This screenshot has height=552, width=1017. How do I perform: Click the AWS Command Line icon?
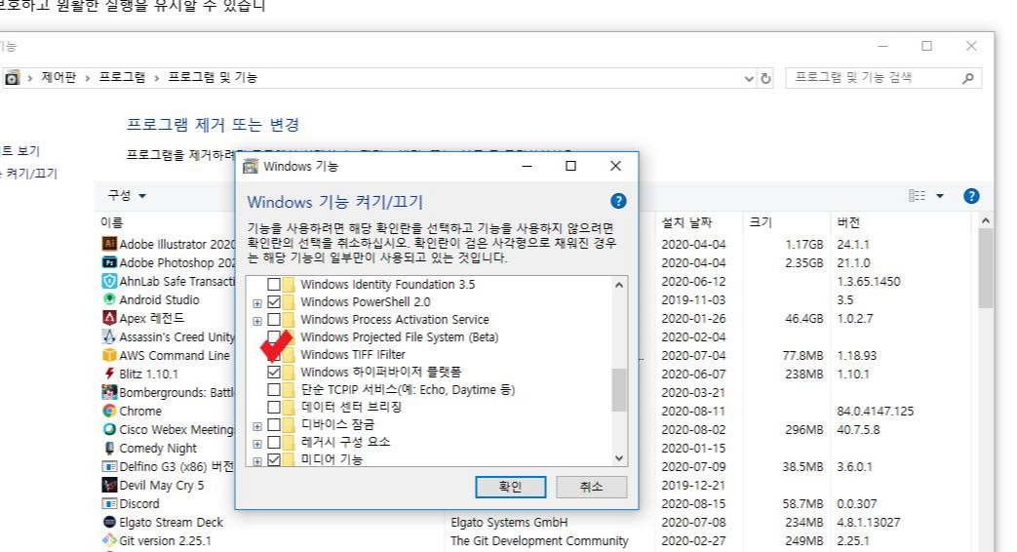109,355
